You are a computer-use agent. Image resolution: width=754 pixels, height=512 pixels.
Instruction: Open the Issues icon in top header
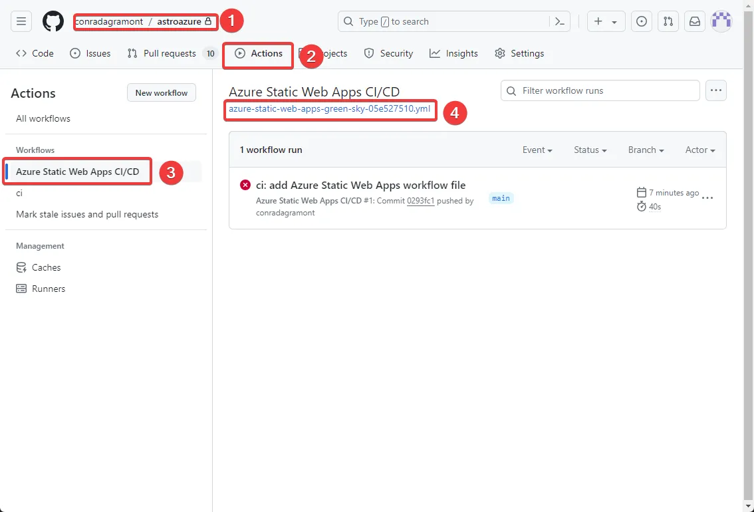coord(642,22)
